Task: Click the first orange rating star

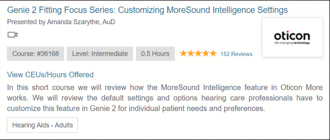Action: pos(183,54)
